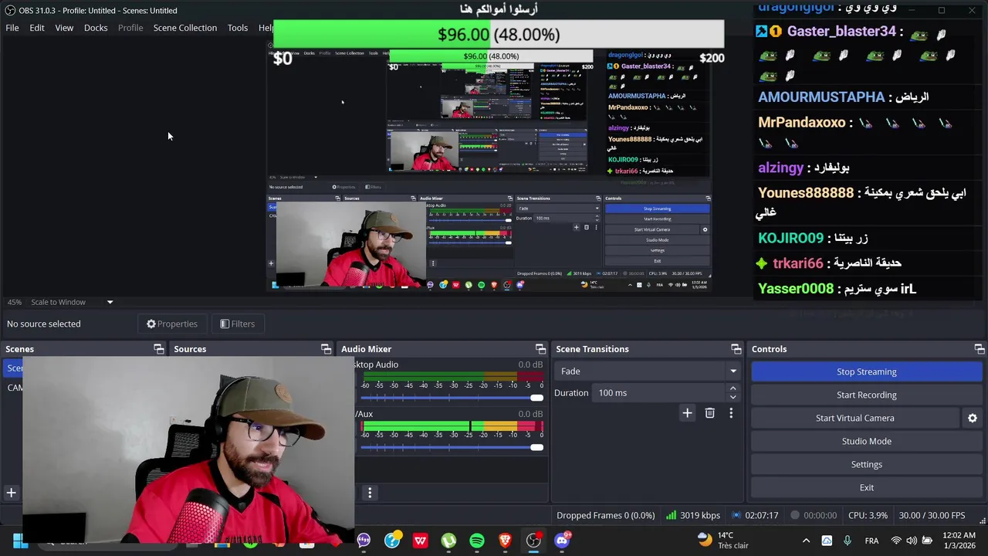Image resolution: width=988 pixels, height=556 pixels.
Task: Open Filters for the selected source
Action: click(237, 324)
